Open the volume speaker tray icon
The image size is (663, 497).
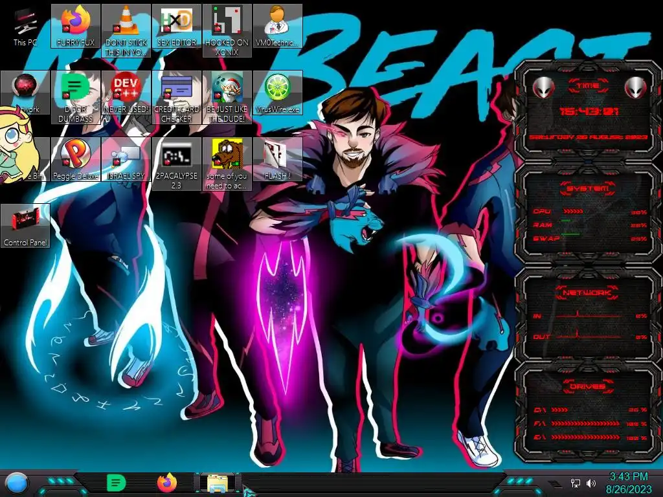coord(591,483)
